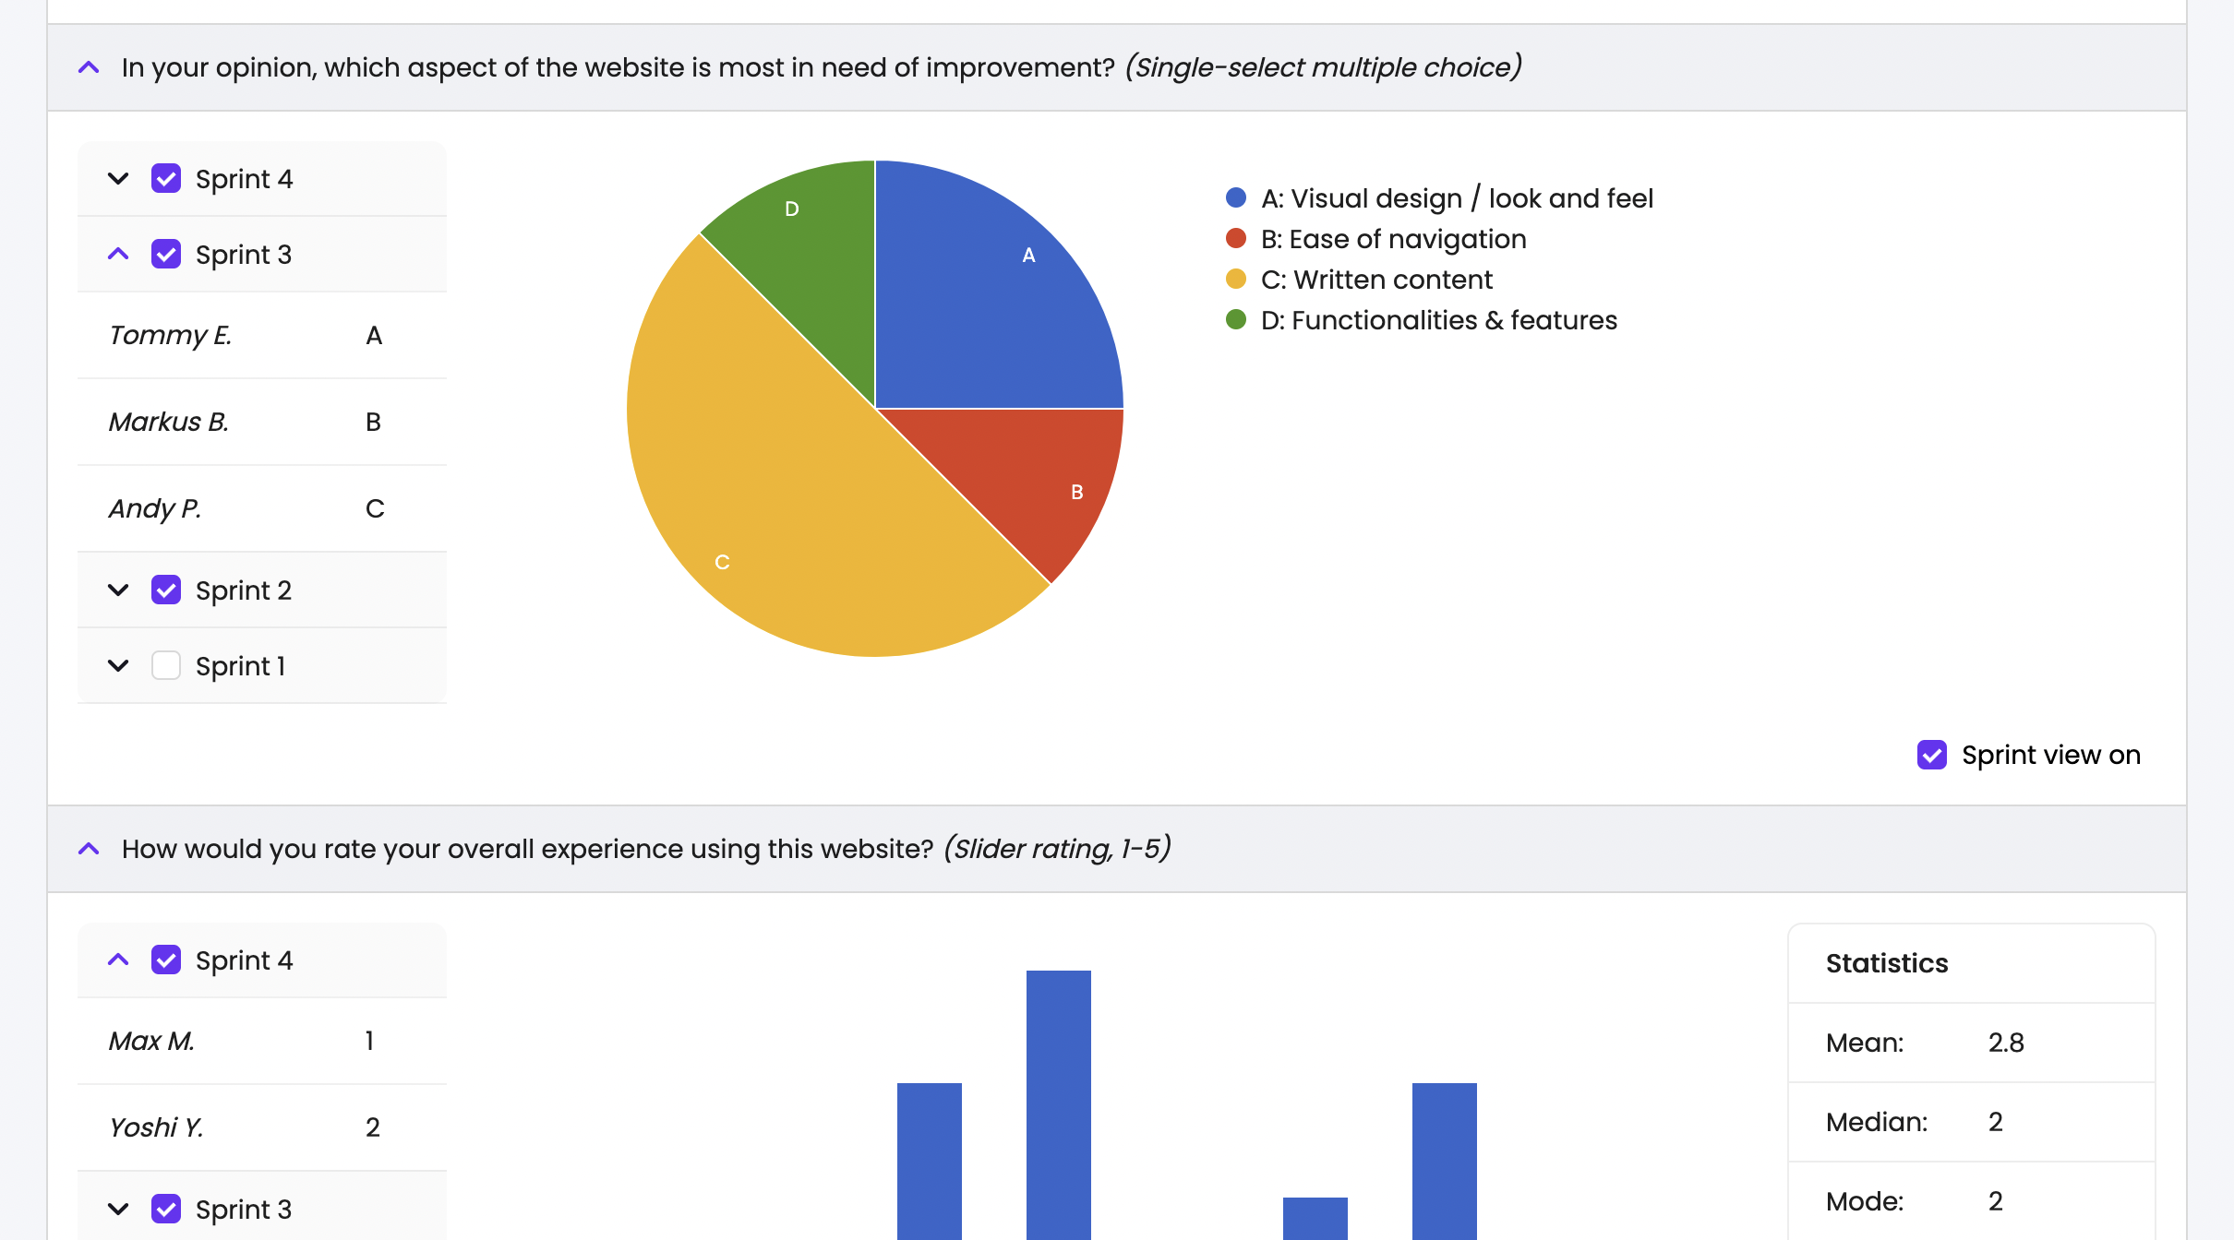Screen dimensions: 2234x1240
Task: Click the Sprint 4 rating section label
Action: click(245, 960)
